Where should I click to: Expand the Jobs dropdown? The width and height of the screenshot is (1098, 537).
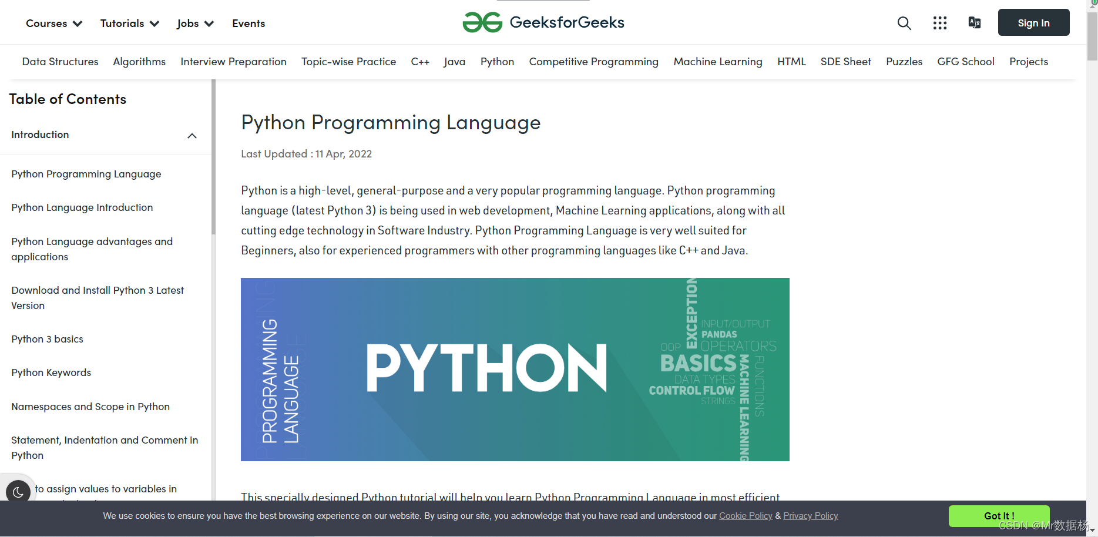(x=195, y=24)
